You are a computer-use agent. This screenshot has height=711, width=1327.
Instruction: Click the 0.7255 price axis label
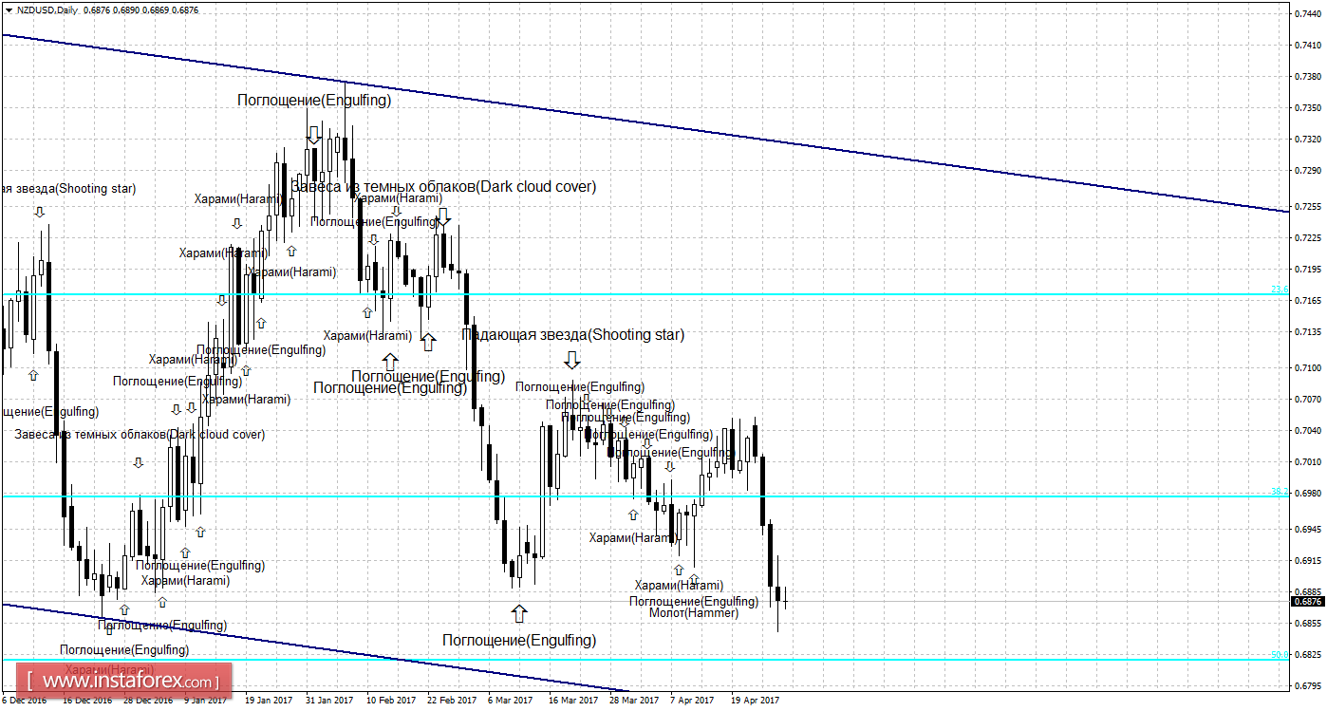tap(1309, 206)
